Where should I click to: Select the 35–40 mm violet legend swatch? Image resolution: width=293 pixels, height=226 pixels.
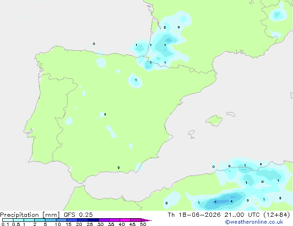pyautogui.click(x=114, y=220)
